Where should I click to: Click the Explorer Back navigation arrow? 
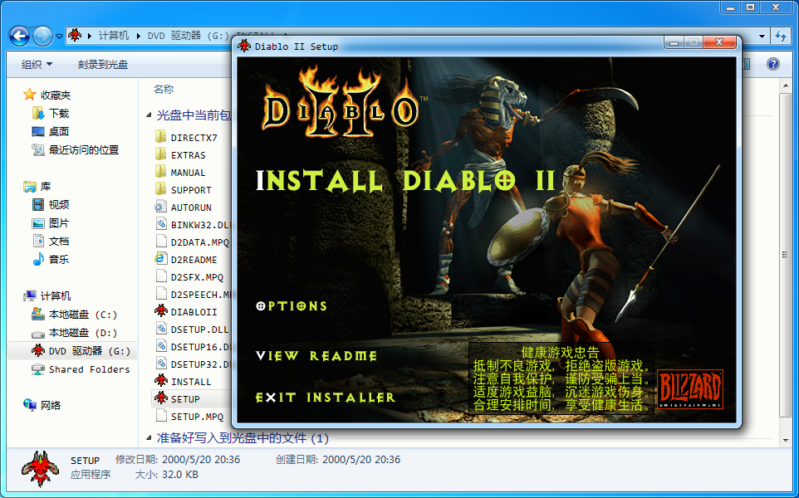point(19,37)
